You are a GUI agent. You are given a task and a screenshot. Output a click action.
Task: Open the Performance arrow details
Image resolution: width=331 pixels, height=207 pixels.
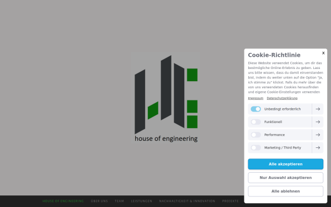pyautogui.click(x=318, y=135)
